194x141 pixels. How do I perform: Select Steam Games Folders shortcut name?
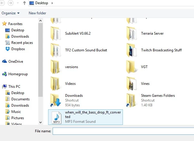[x=158, y=96]
